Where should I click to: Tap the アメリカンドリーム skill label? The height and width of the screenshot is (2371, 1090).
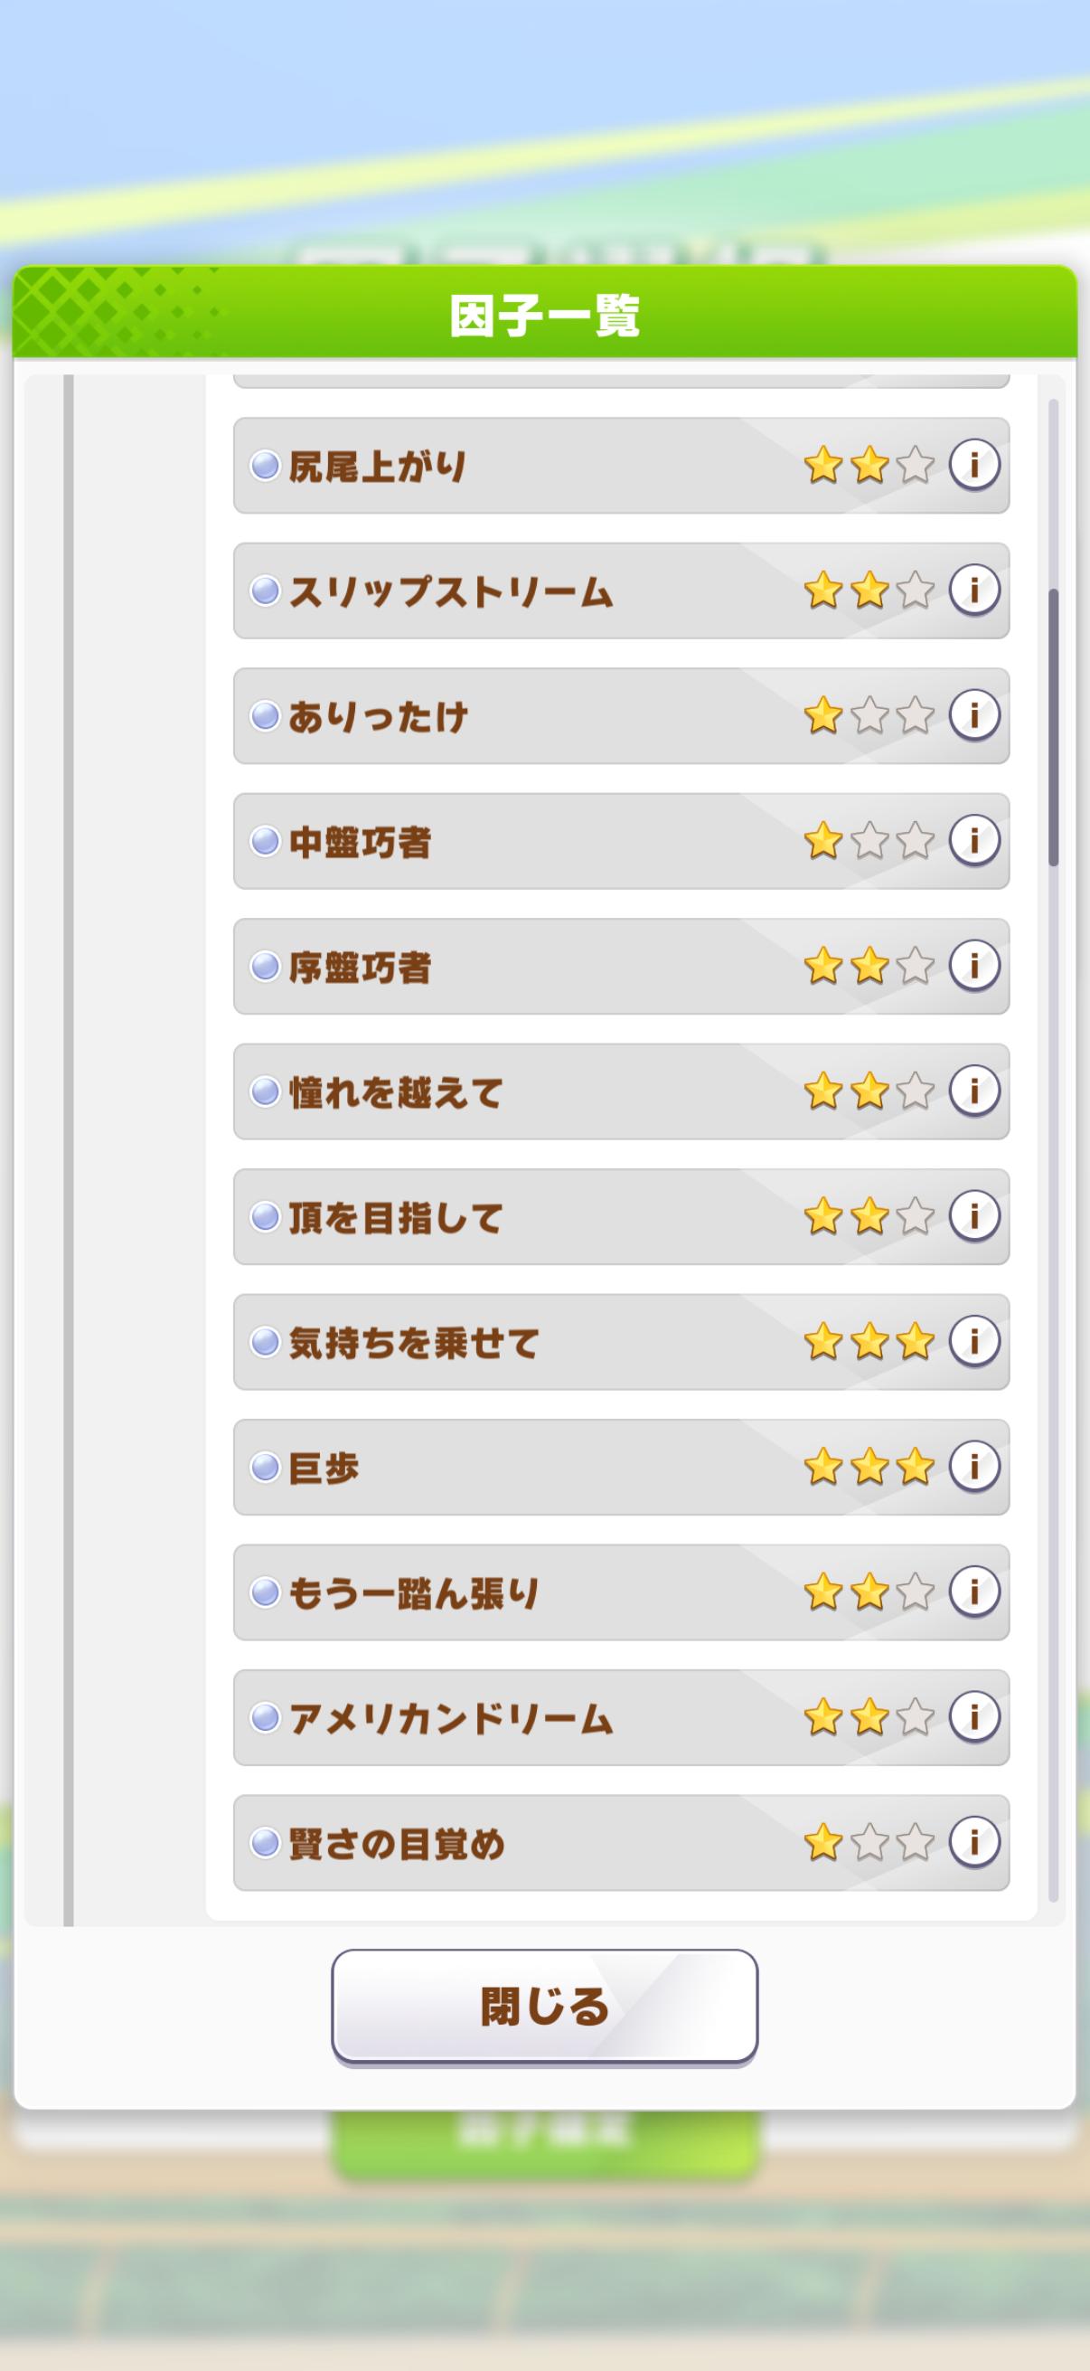pos(451,1718)
